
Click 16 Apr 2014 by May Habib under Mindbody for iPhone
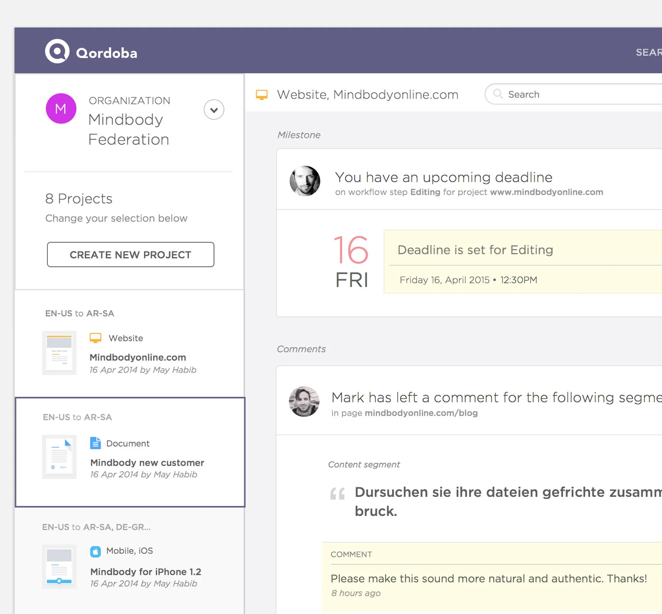144,584
